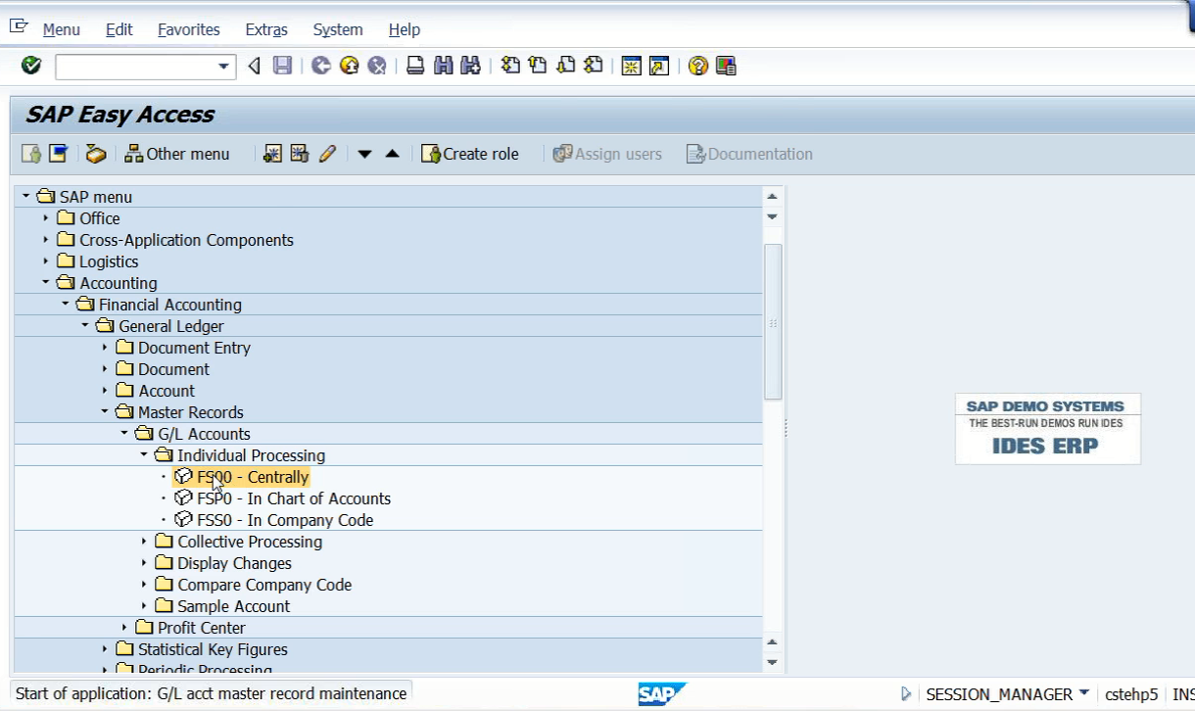Screen dimensions: 1195x711
Task: Expand the Collective Processing folder
Action: (x=143, y=542)
